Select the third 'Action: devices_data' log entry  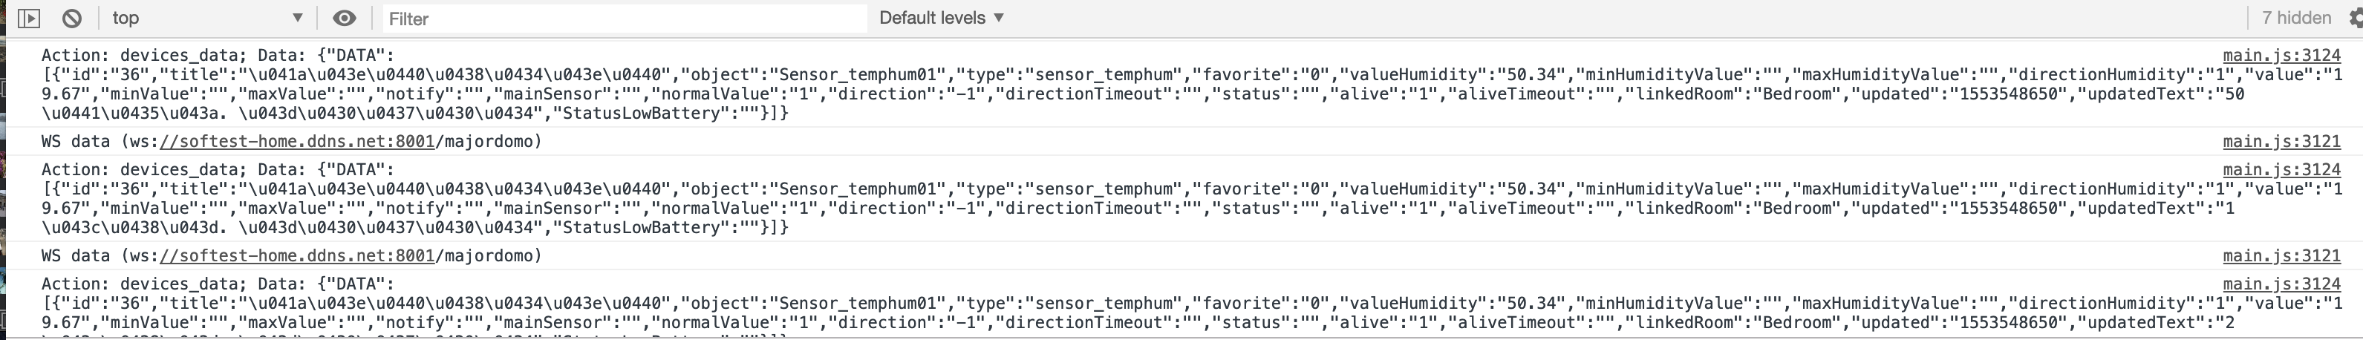(x=218, y=285)
